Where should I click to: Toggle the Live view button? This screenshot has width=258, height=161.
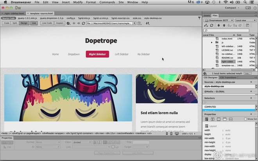pos(34,23)
